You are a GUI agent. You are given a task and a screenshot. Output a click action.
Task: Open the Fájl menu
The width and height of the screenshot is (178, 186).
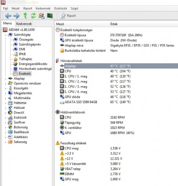[x=6, y=8]
